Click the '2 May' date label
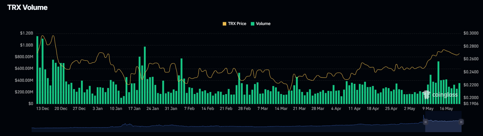 pos(409,109)
